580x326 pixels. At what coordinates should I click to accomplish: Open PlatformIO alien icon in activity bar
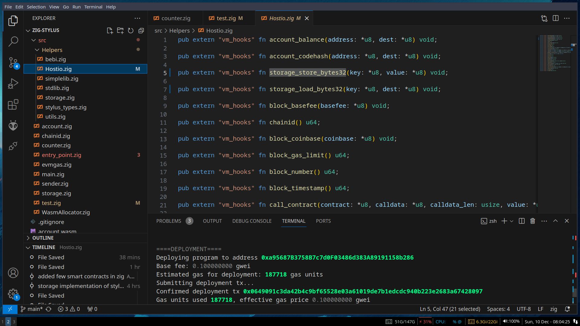[x=13, y=125]
